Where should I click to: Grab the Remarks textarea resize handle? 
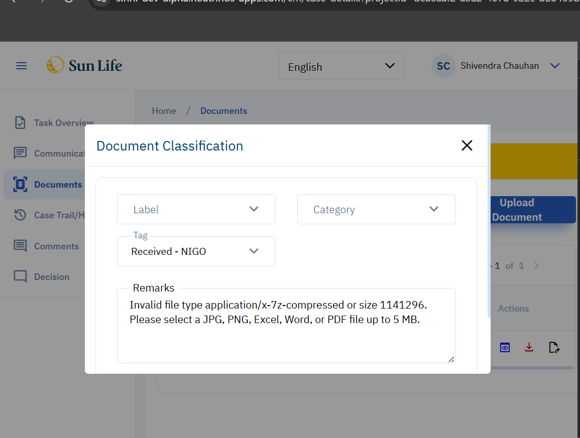pos(451,359)
